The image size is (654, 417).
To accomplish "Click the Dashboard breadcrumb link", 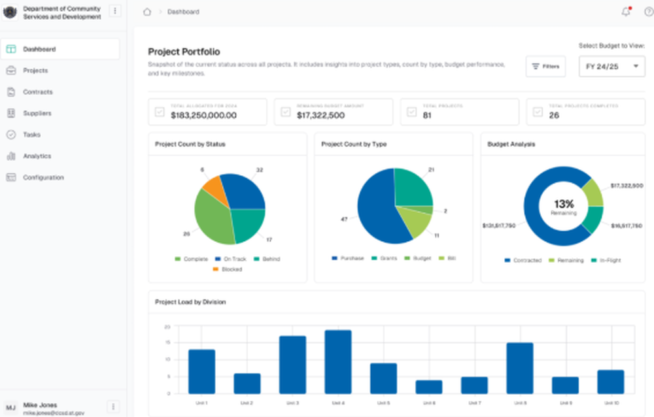I will [x=183, y=12].
